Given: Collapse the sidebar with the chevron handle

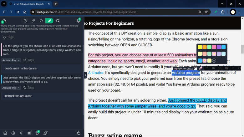Looking at the screenshot, I should coord(86,75).
